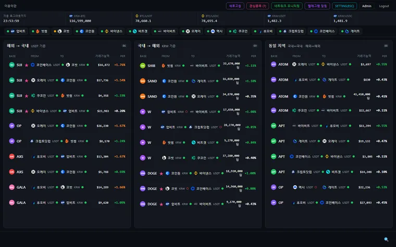Click the BTC/USDC price 78,655.4
The width and height of the screenshot is (396, 247).
209,21
